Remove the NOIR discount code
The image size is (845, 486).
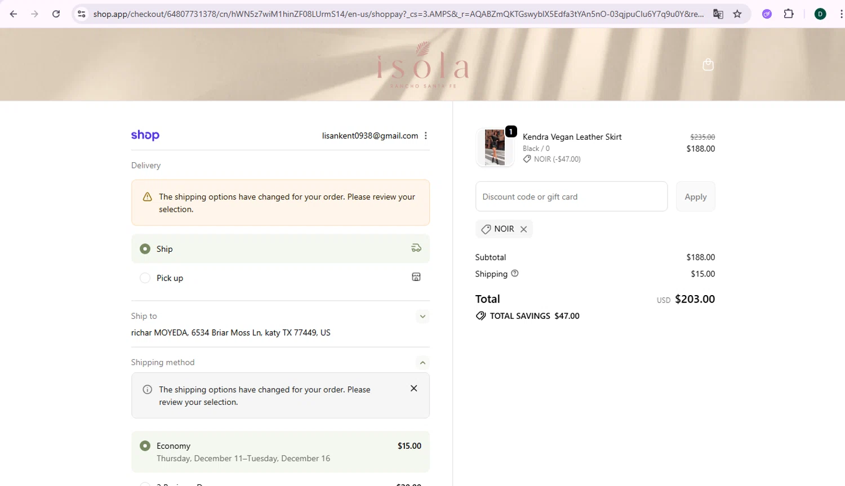[x=524, y=229]
